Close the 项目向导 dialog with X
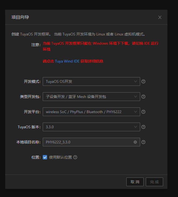 (x=160, y=17)
